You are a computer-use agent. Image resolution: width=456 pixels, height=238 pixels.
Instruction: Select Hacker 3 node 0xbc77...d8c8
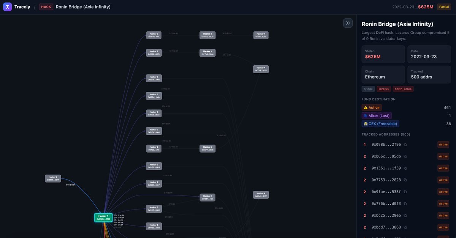(x=207, y=148)
